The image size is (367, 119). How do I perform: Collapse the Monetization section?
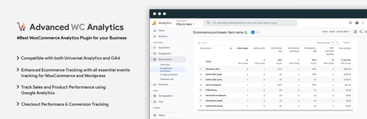pos(152,59)
